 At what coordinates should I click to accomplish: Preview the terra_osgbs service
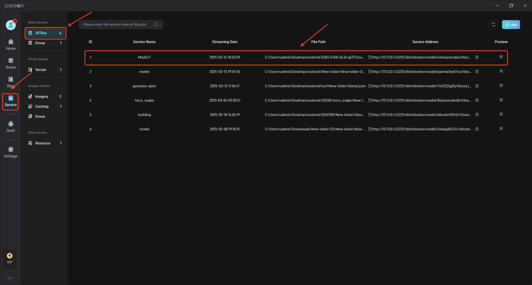click(x=501, y=100)
